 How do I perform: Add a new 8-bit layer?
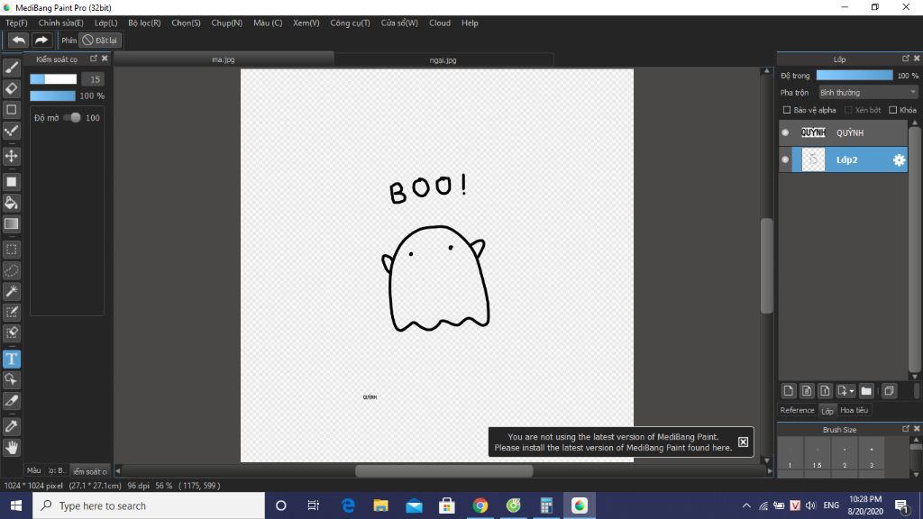coord(807,391)
